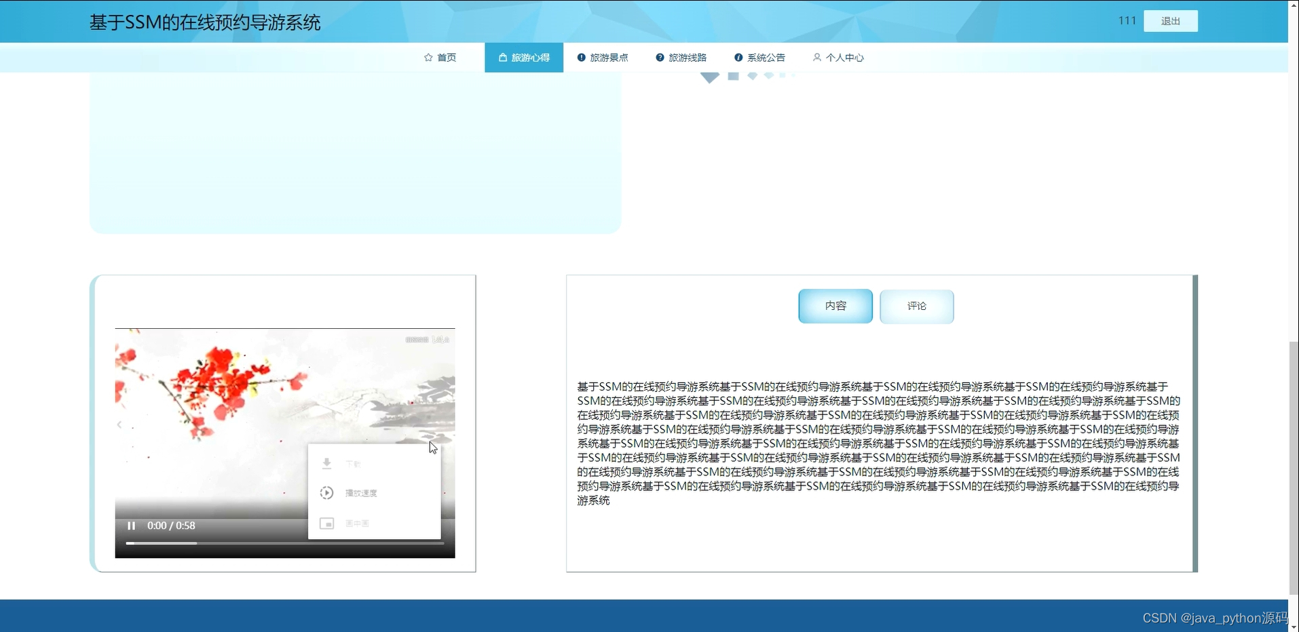Click the person icon beside 个人中心
Screen dimensions: 1299x632
(817, 58)
